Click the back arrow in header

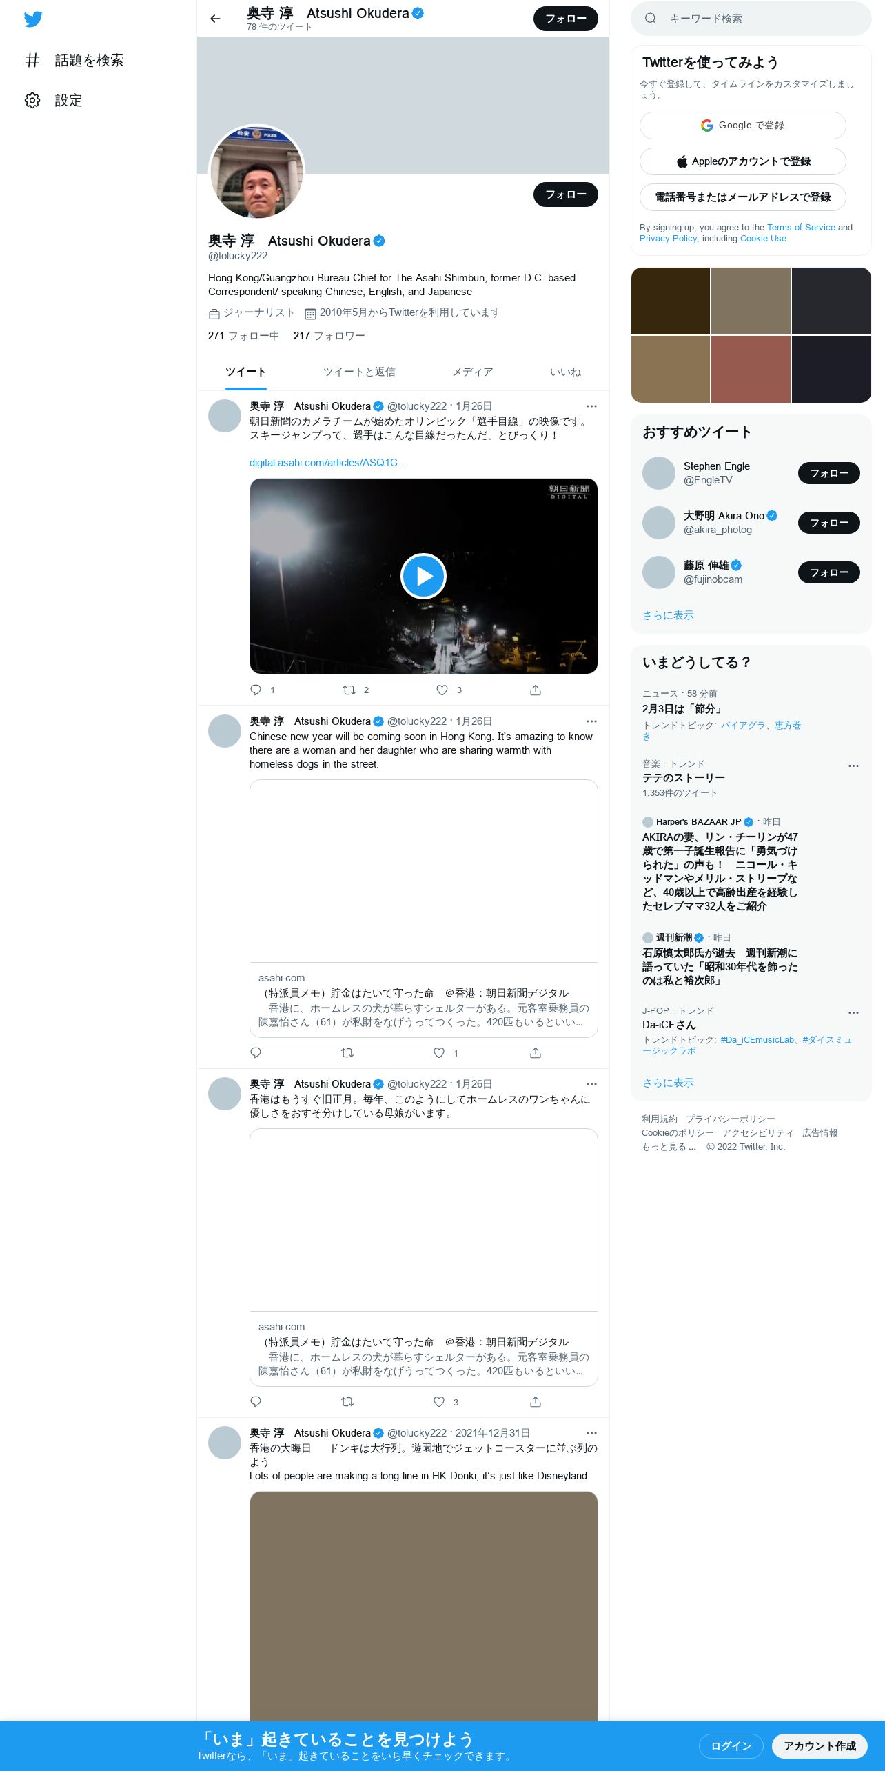pyautogui.click(x=215, y=19)
